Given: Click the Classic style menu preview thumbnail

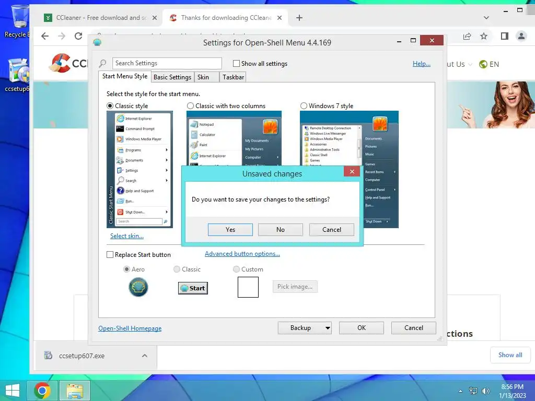Looking at the screenshot, I should 139,169.
